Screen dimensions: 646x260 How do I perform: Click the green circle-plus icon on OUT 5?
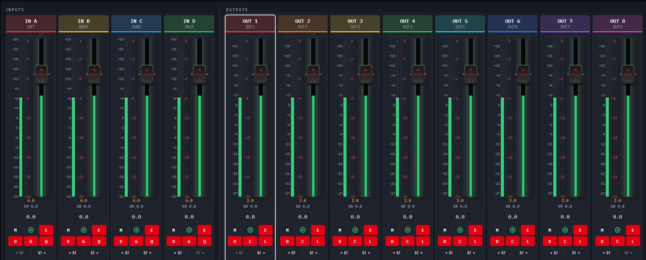click(460, 230)
